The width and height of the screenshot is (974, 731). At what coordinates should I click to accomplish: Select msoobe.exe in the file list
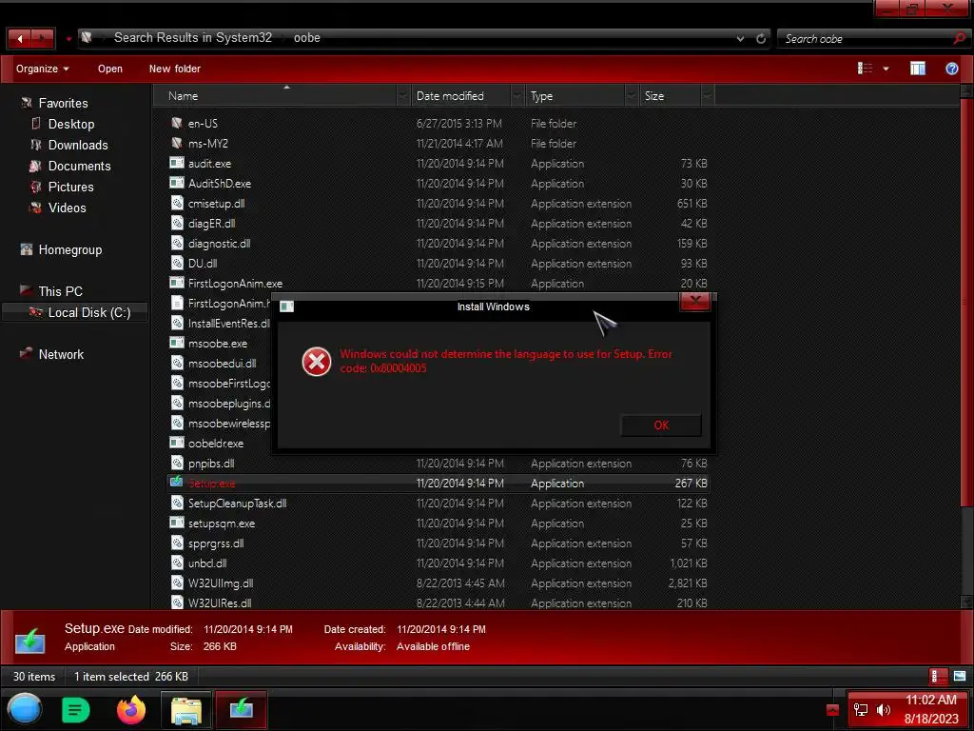(x=218, y=343)
